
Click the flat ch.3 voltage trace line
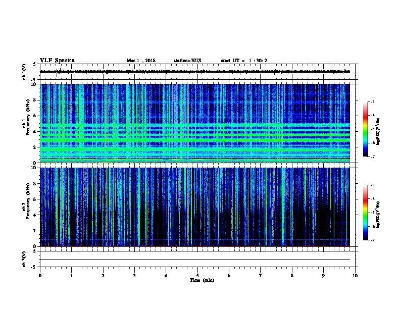[195, 260]
